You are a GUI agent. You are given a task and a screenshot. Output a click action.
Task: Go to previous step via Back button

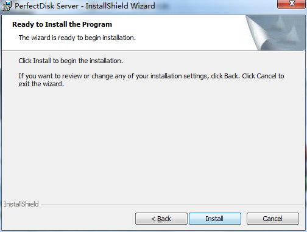click(x=161, y=219)
